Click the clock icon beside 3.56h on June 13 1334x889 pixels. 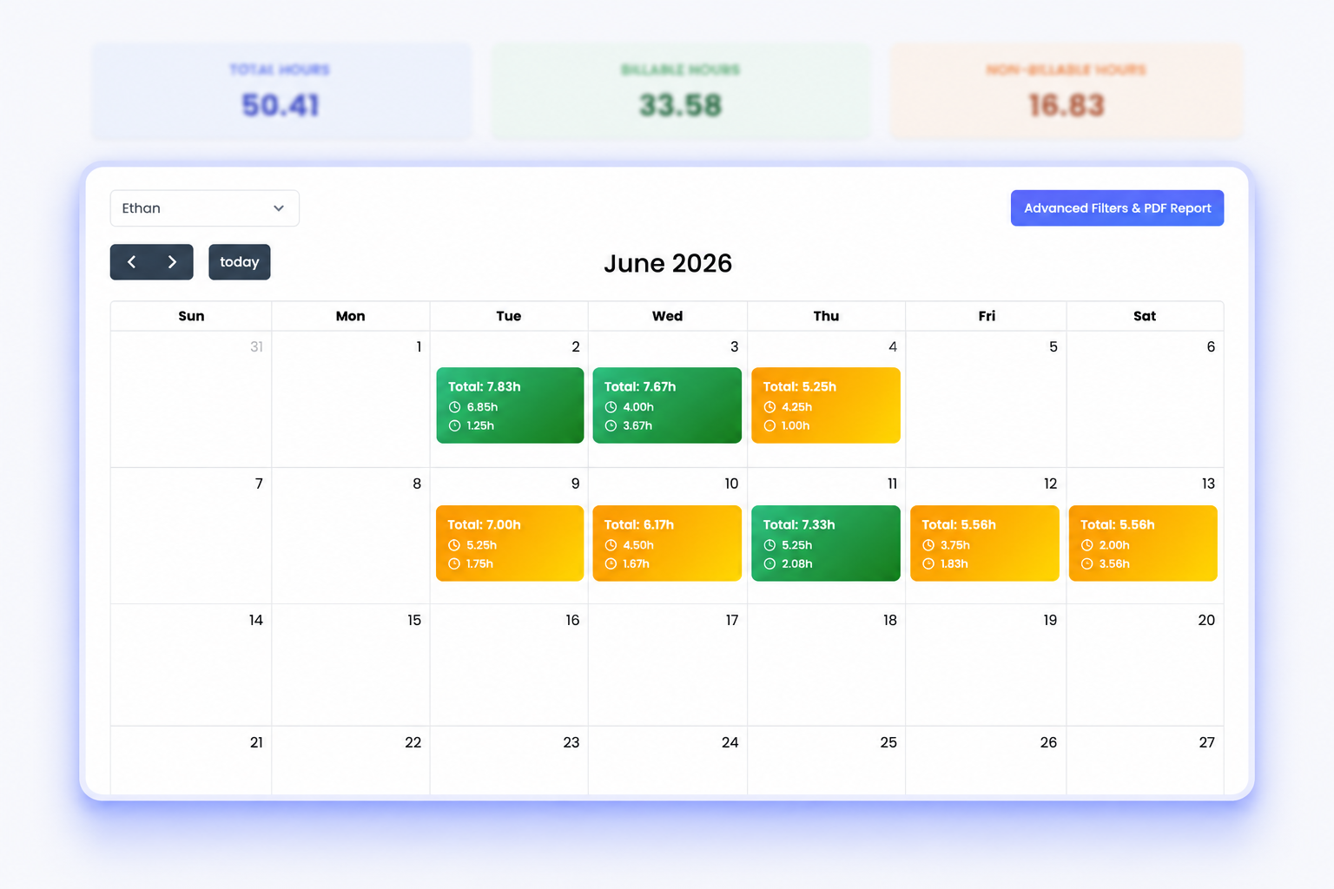pos(1087,563)
